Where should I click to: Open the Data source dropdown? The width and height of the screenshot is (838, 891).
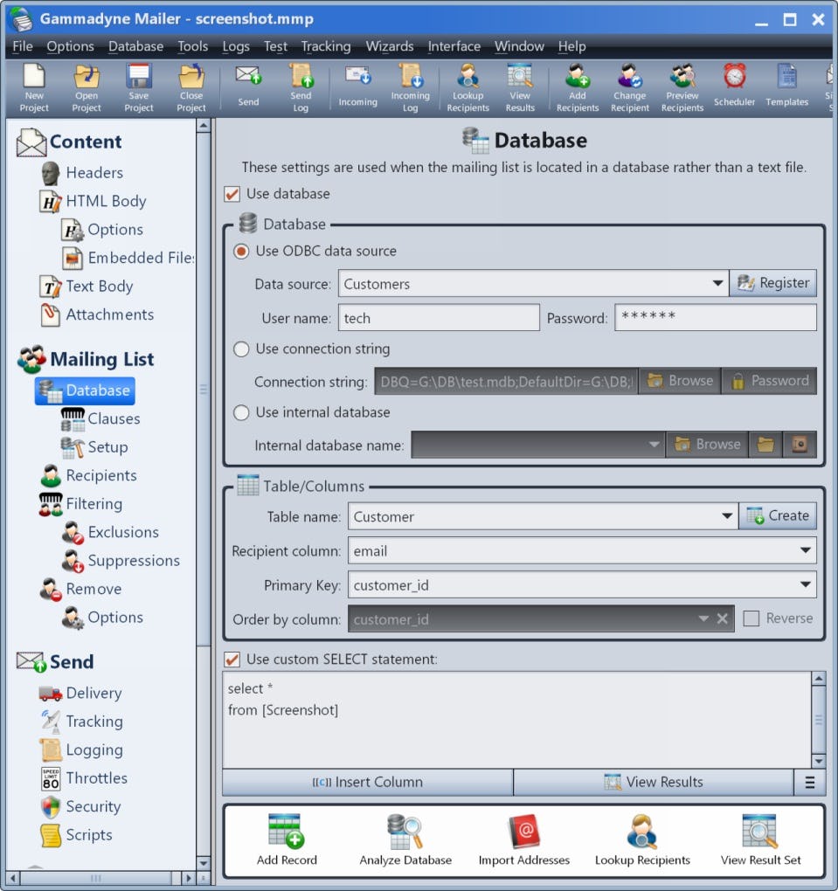(x=718, y=282)
